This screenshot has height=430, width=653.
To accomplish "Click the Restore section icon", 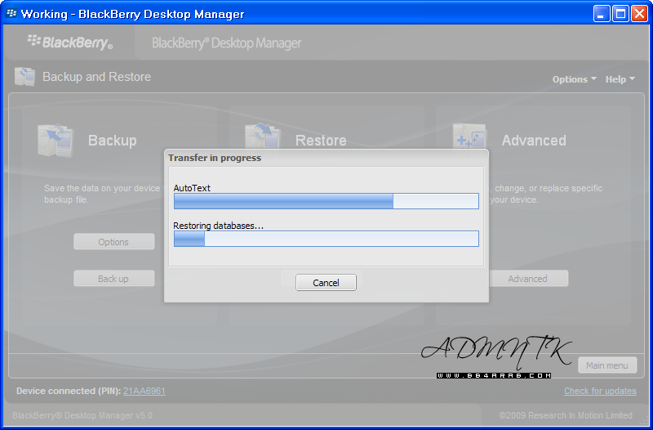I will point(263,135).
